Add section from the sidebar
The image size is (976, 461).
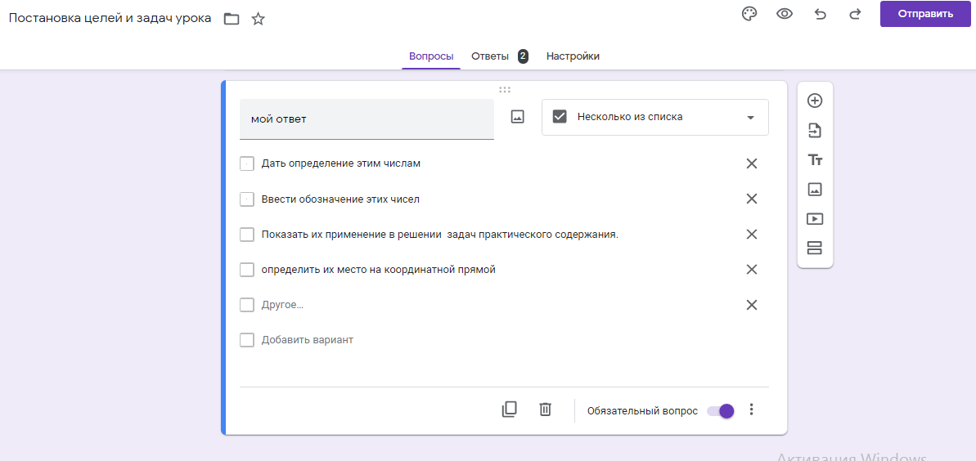tap(815, 248)
